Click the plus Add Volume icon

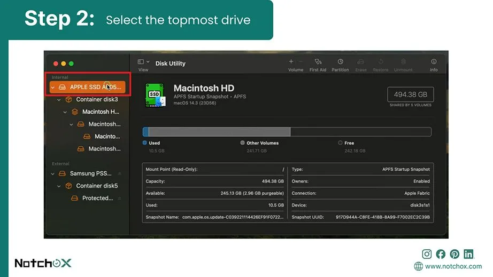(291, 61)
